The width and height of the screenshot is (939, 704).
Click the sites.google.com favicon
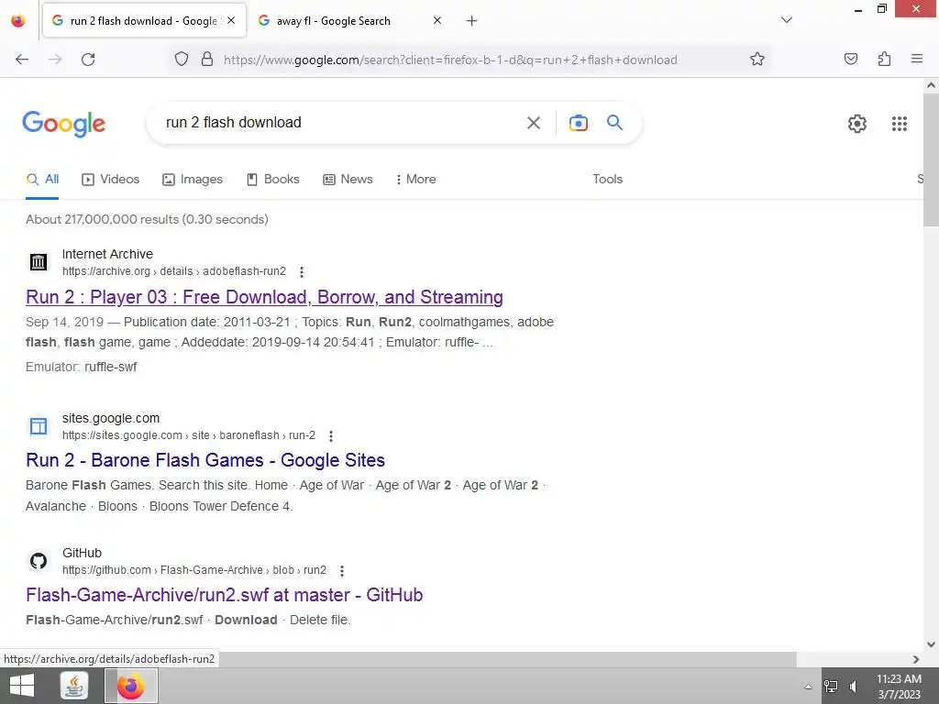39,425
